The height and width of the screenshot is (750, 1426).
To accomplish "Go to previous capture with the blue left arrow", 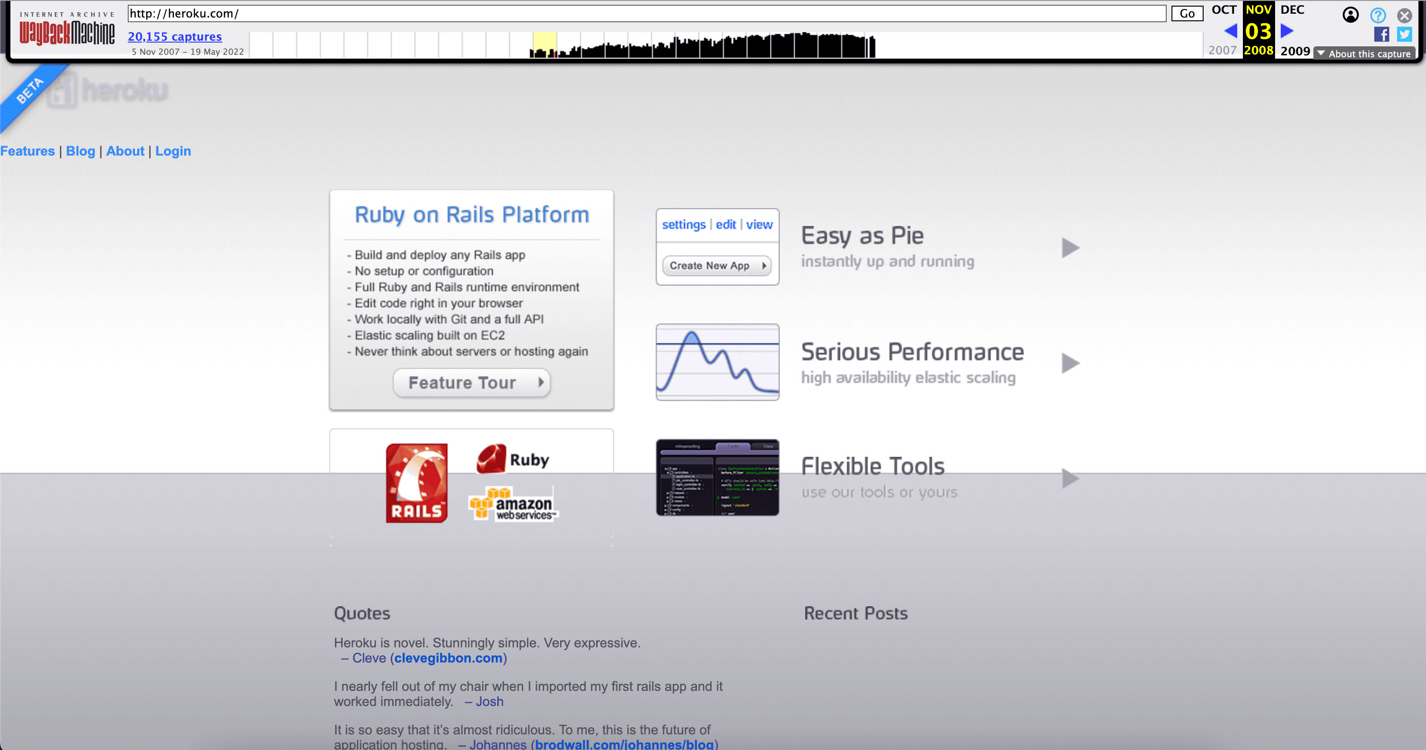I will point(1231,32).
